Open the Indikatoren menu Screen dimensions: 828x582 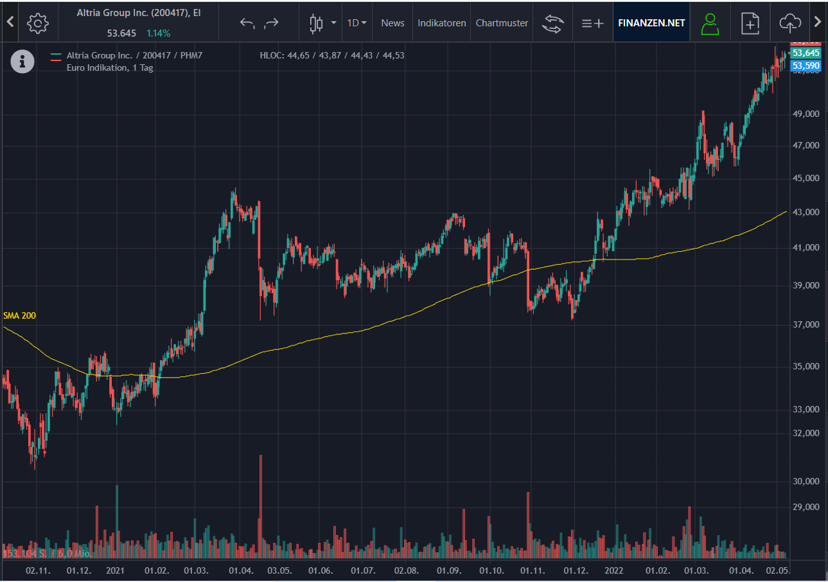442,22
